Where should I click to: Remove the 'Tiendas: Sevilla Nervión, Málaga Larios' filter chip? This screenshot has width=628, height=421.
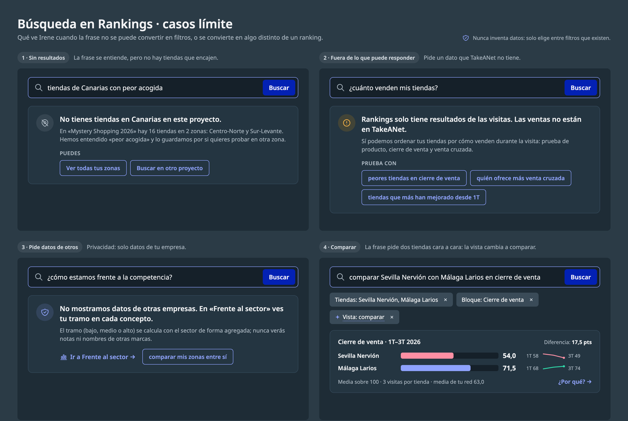click(x=445, y=300)
